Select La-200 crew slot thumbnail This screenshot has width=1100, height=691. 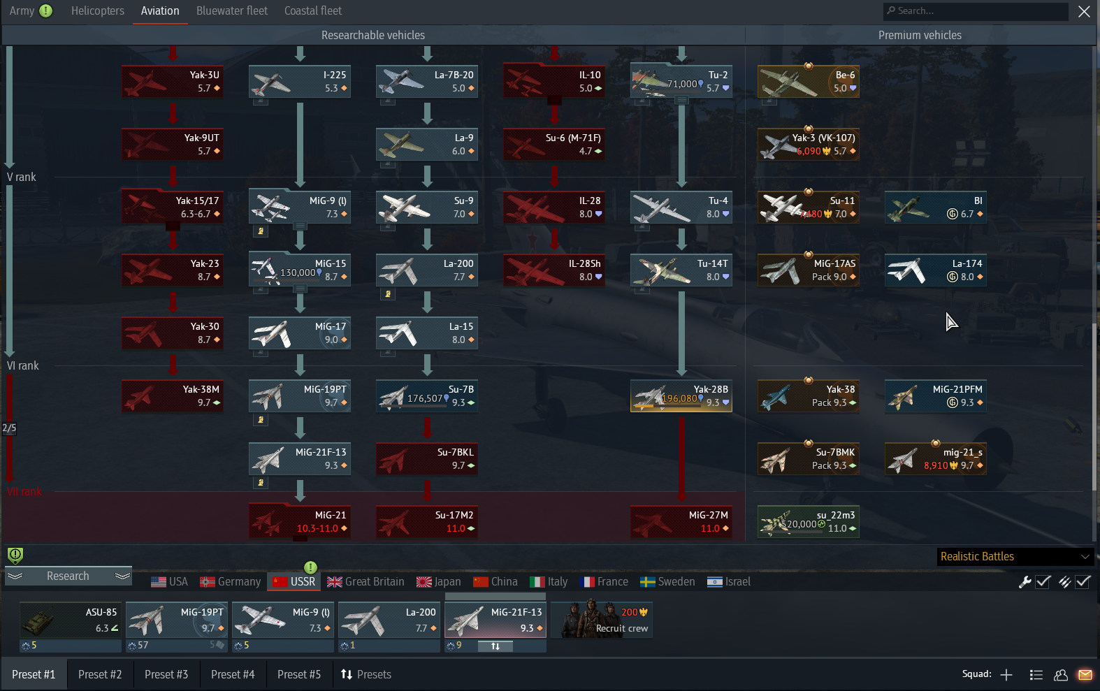click(x=389, y=620)
